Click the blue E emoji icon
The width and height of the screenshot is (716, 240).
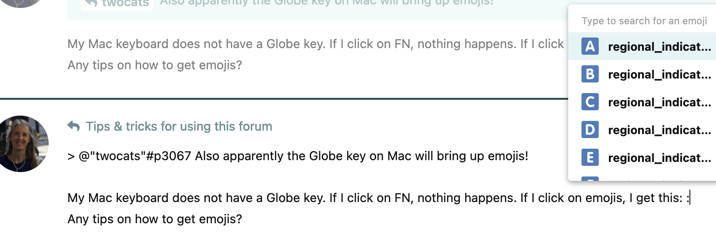coord(590,157)
